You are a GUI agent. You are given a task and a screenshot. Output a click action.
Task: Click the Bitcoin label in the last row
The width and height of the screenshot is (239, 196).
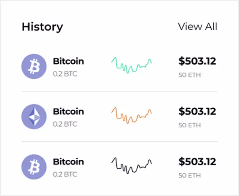[x=69, y=162]
